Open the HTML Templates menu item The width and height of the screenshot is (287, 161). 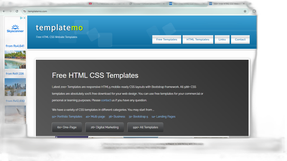(x=198, y=40)
